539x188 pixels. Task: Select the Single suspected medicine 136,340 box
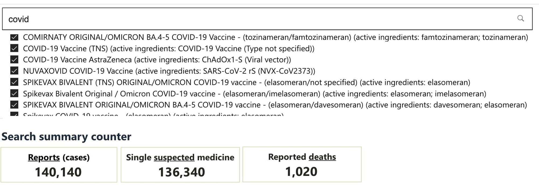180,165
